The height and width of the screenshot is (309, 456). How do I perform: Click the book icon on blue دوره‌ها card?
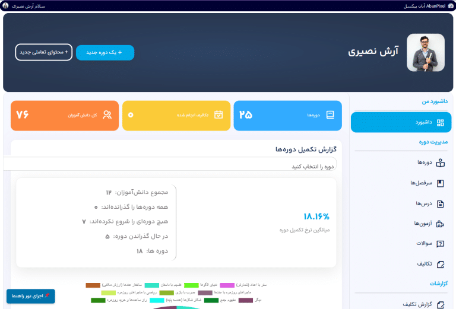pyautogui.click(x=330, y=115)
